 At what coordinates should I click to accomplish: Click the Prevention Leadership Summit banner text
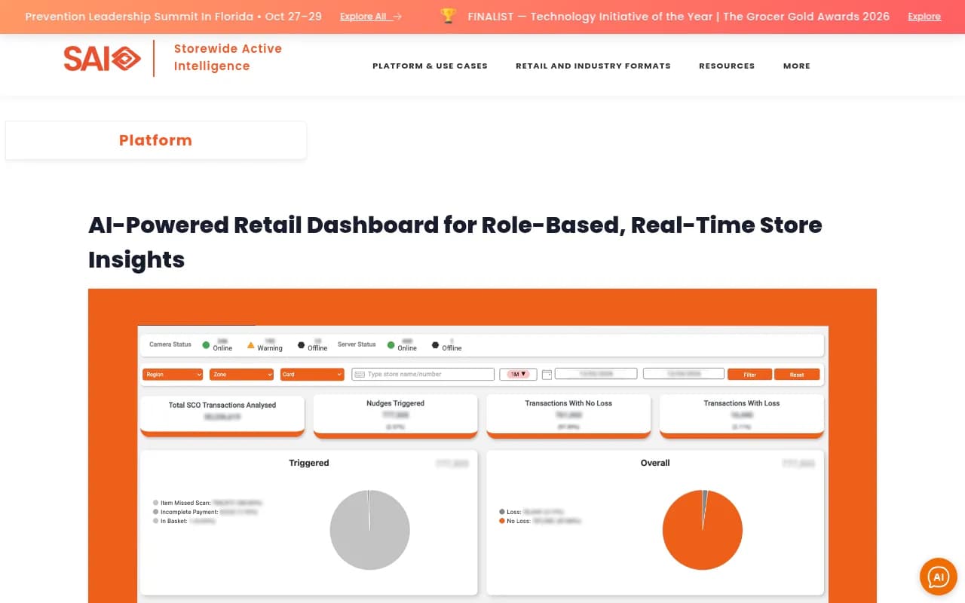(173, 16)
